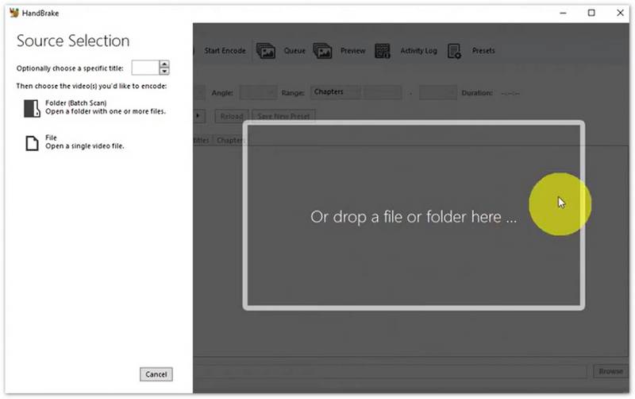This screenshot has width=635, height=399.
Task: Open the Range Chapters dropdown
Action: [336, 92]
